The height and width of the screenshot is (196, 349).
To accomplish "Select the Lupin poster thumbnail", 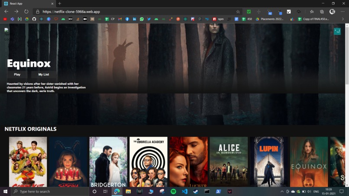I will point(269,162).
